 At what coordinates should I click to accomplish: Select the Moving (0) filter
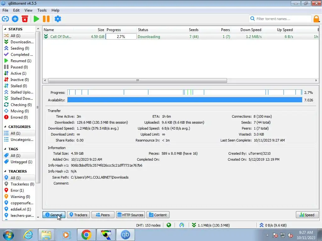[x=19, y=111]
